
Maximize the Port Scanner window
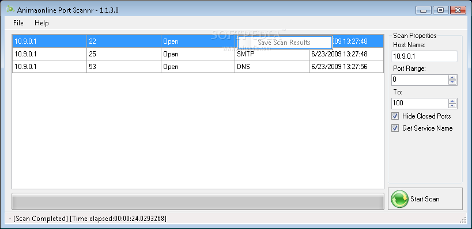[x=441, y=10]
